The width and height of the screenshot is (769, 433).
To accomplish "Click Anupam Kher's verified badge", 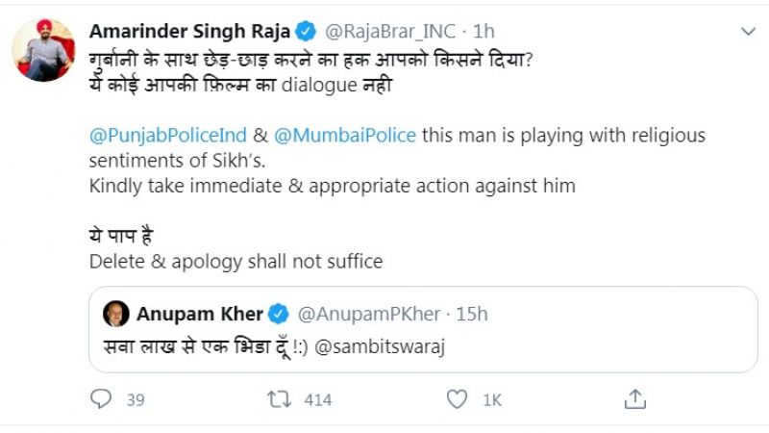I will [279, 314].
